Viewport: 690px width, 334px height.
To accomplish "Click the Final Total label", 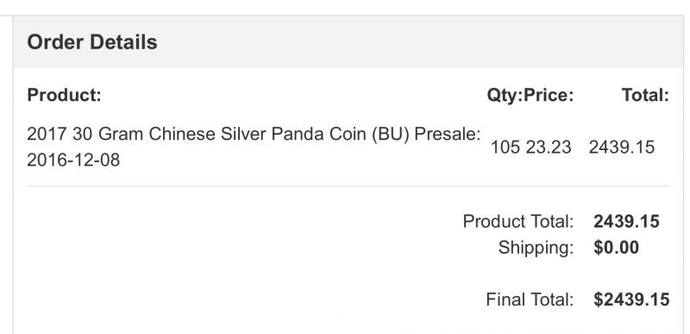I will click(x=530, y=299).
